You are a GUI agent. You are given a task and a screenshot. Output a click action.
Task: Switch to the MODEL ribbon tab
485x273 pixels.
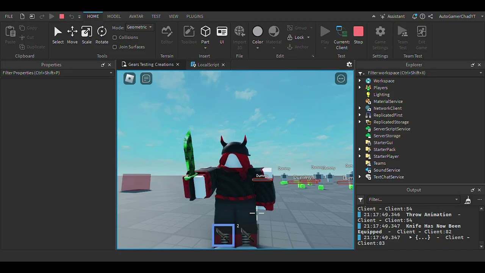pyautogui.click(x=114, y=16)
